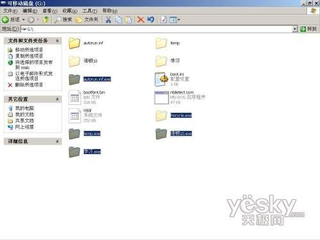Open Properties toolbar icon
Image resolution: width=320 pixels, height=240 pixels.
pyautogui.click(x=164, y=20)
